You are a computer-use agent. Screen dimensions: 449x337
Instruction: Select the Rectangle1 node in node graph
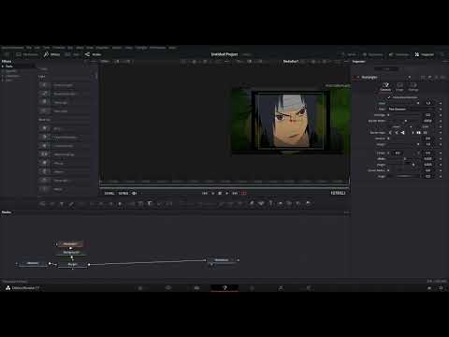tap(70, 244)
